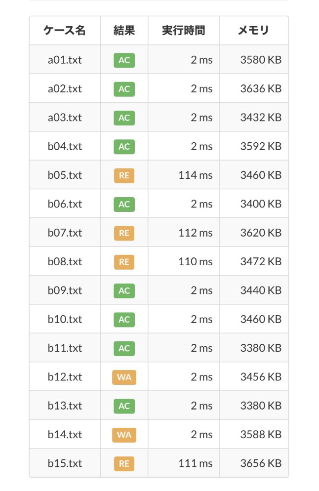The image size is (319, 491).
Task: Click the WA badge for b14.txt
Action: [x=124, y=435]
